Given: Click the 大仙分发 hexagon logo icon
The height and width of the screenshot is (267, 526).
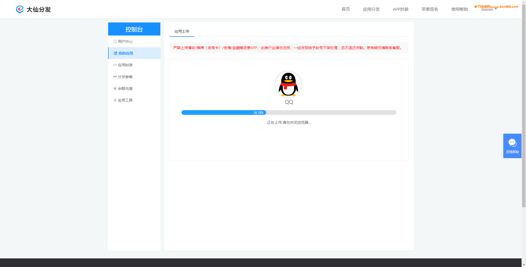Looking at the screenshot, I should click(x=20, y=9).
